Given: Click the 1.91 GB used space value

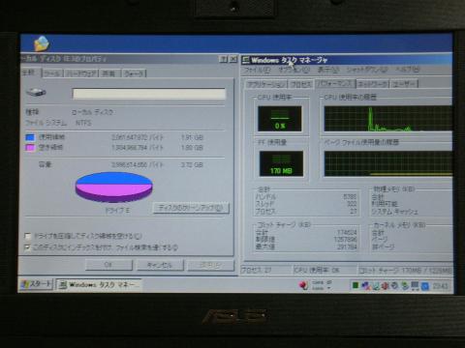Looking at the screenshot, I should pos(192,137).
